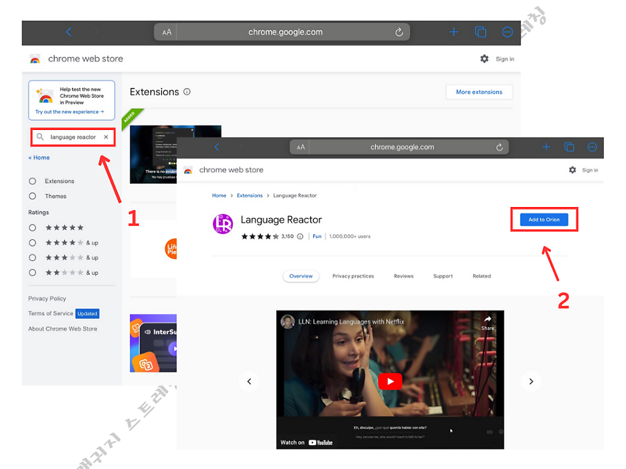The width and height of the screenshot is (626, 469).
Task: Select the Extensions radio button
Action: pyautogui.click(x=33, y=181)
